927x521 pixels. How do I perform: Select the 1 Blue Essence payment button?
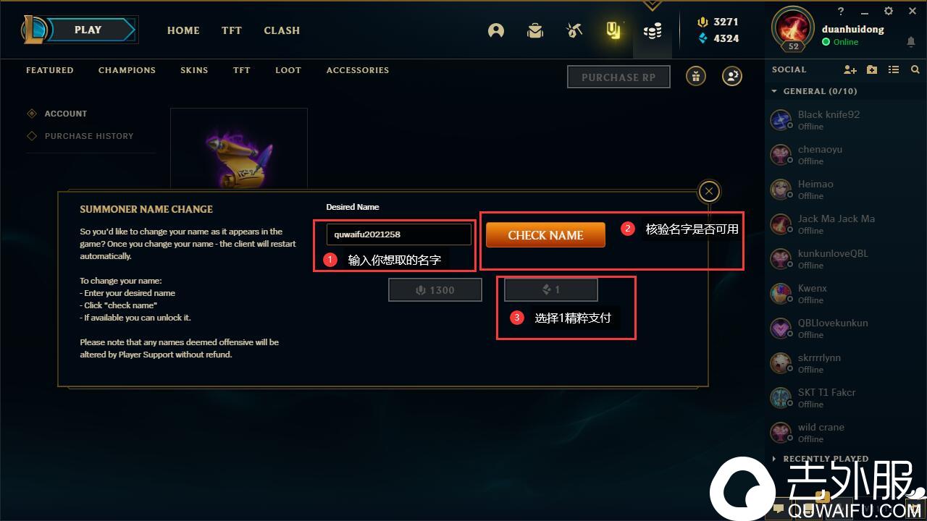tap(551, 289)
